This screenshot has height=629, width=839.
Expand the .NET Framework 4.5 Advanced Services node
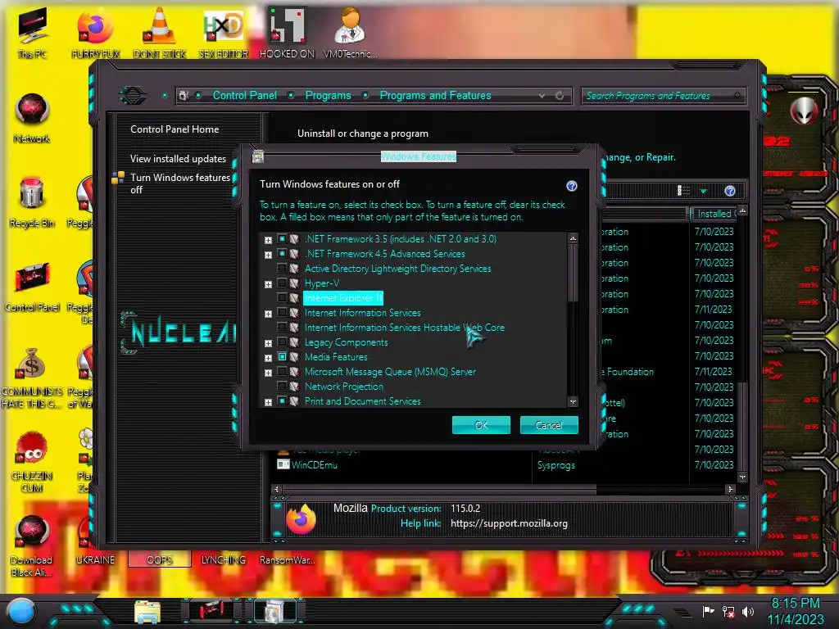[268, 255]
